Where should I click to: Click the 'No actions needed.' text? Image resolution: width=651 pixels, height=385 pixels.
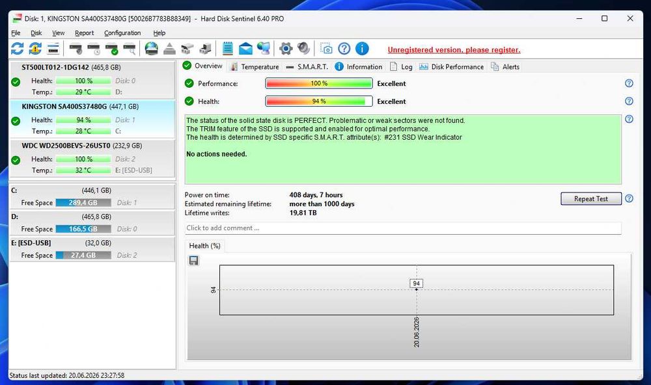tap(216, 154)
